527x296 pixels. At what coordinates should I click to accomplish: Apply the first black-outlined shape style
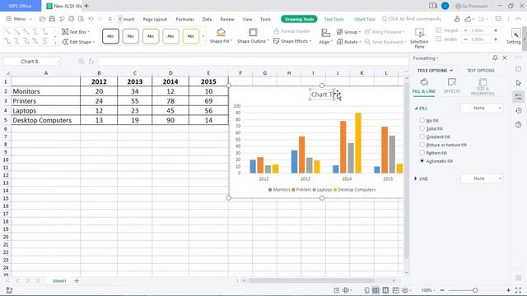[x=110, y=36]
